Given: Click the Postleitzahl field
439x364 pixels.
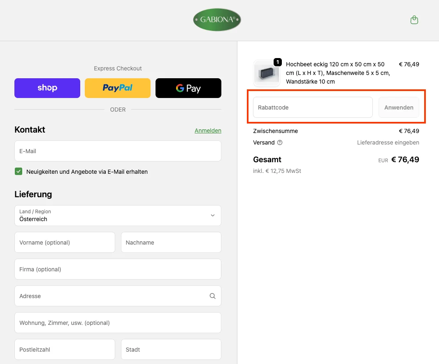Looking at the screenshot, I should [x=65, y=350].
